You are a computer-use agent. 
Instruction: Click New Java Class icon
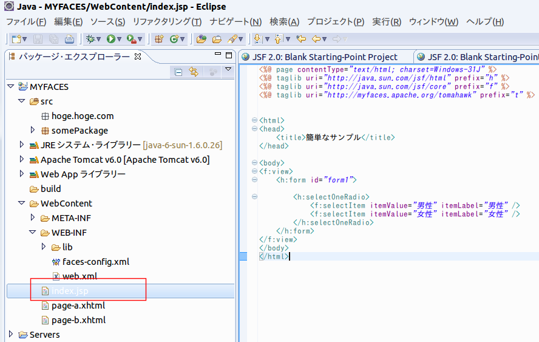(174, 39)
